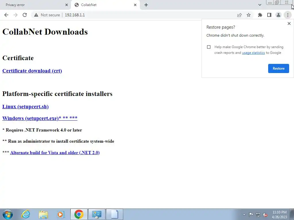Enable sending crash reports checkbox

pyautogui.click(x=209, y=47)
